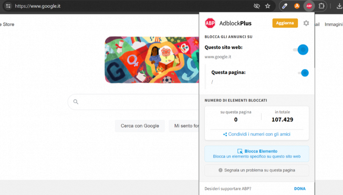Click the popup vertical scrollbar
Viewport: 343px width, 195px height.
pyautogui.click(x=314, y=40)
